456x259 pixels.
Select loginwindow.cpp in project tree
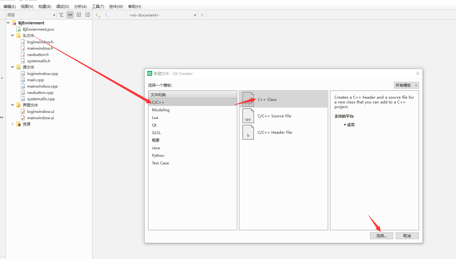click(x=43, y=73)
